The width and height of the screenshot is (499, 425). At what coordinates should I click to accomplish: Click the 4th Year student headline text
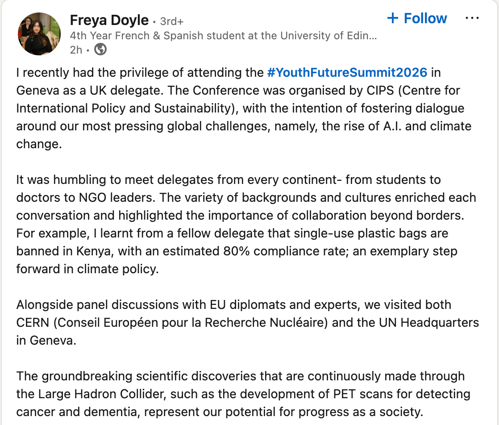pyautogui.click(x=223, y=36)
